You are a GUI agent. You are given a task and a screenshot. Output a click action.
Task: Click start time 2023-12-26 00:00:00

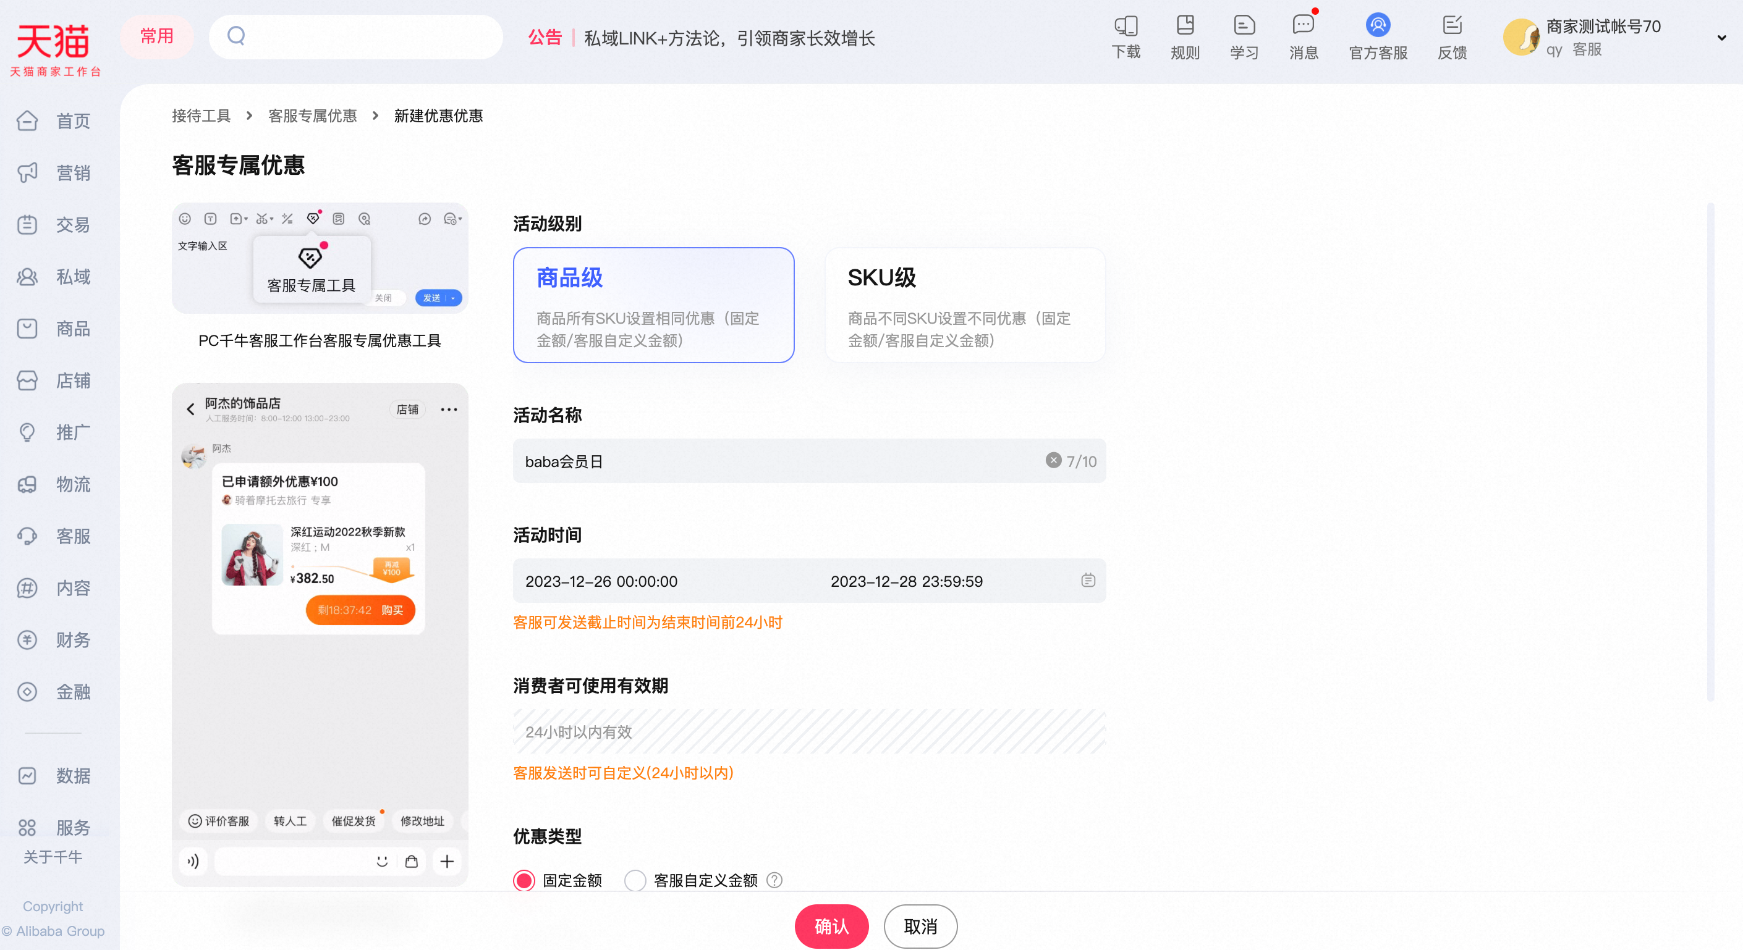tap(601, 581)
